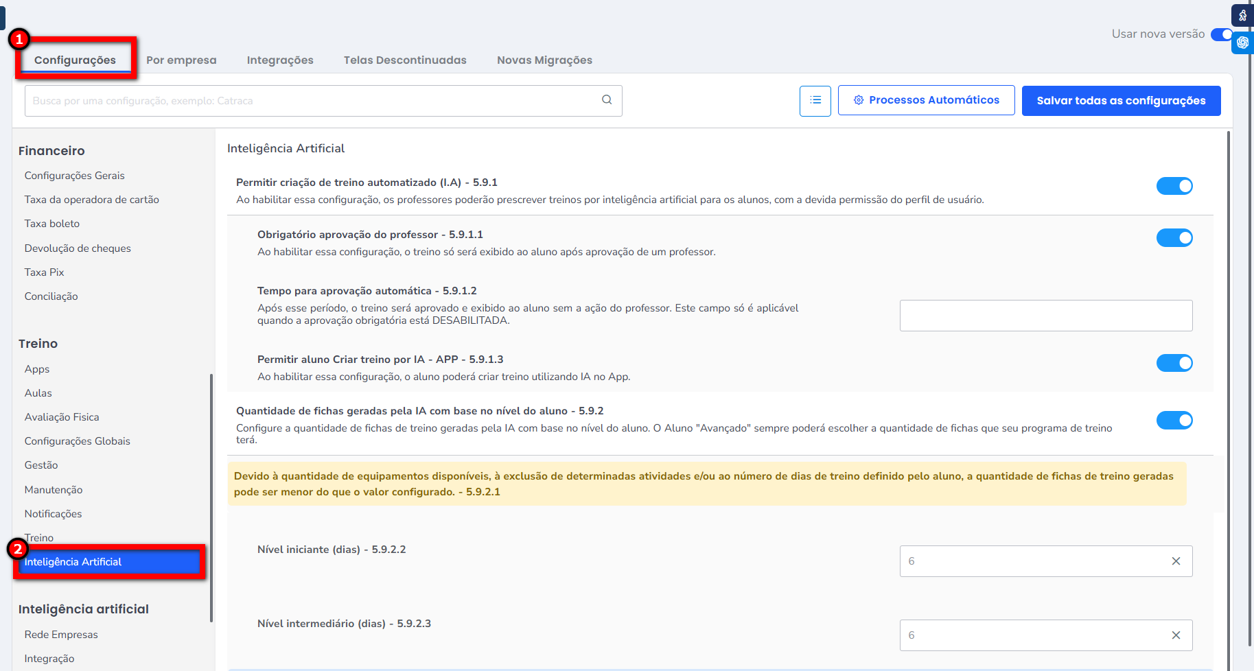Viewport: 1254px width, 671px height.
Task: Open the AI assistant swirl icon
Action: (1242, 43)
